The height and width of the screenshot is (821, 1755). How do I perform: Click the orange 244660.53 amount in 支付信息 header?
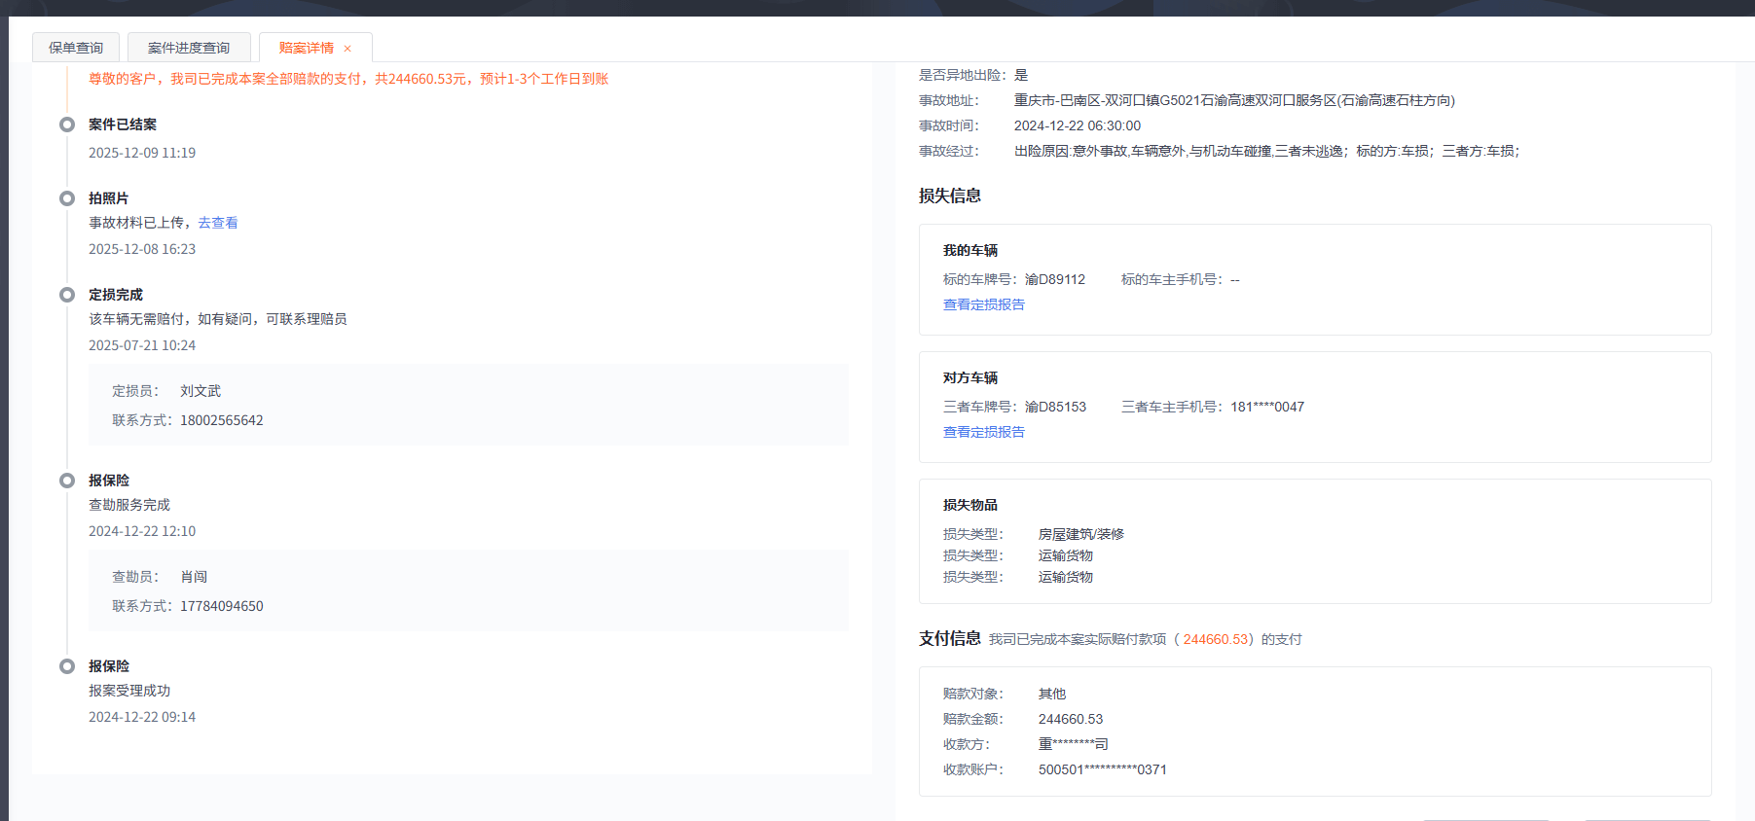pyautogui.click(x=1215, y=639)
